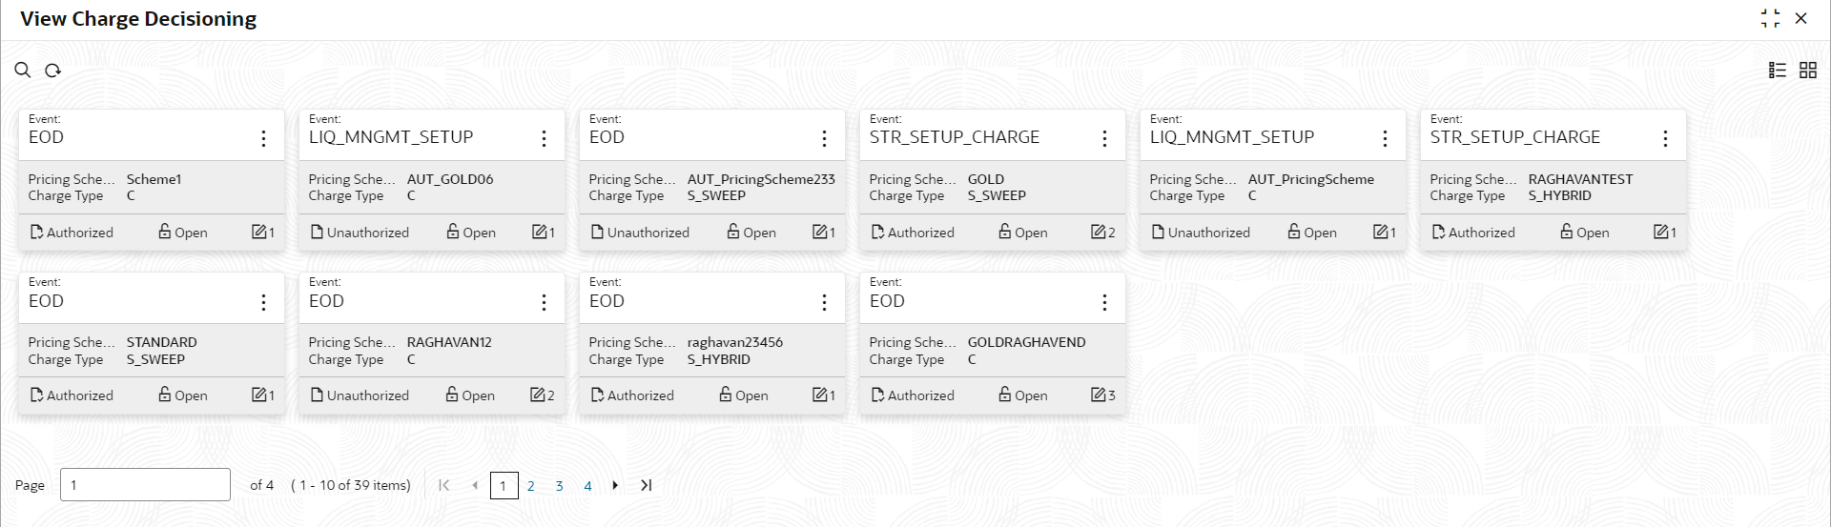
Task: Click the Page number input field
Action: 145,485
